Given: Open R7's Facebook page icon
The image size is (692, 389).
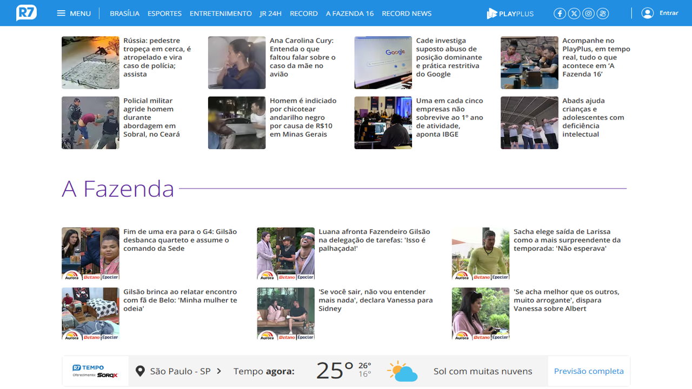Looking at the screenshot, I should click(x=560, y=14).
